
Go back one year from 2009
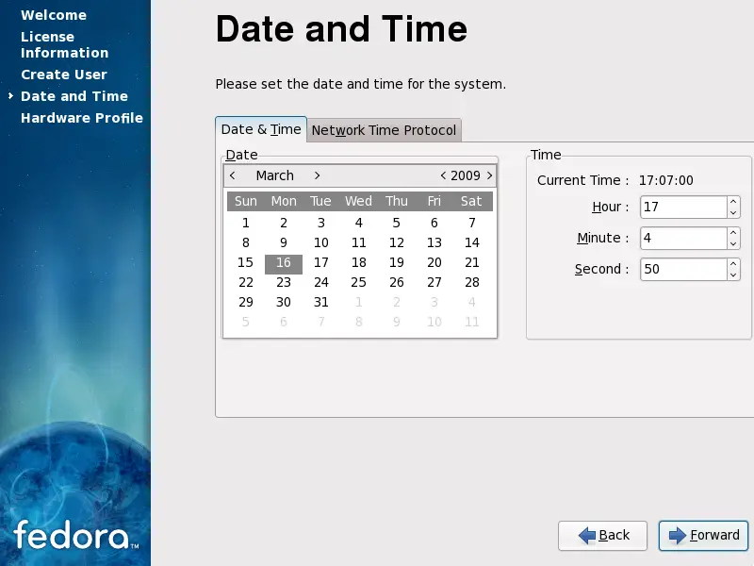(443, 175)
